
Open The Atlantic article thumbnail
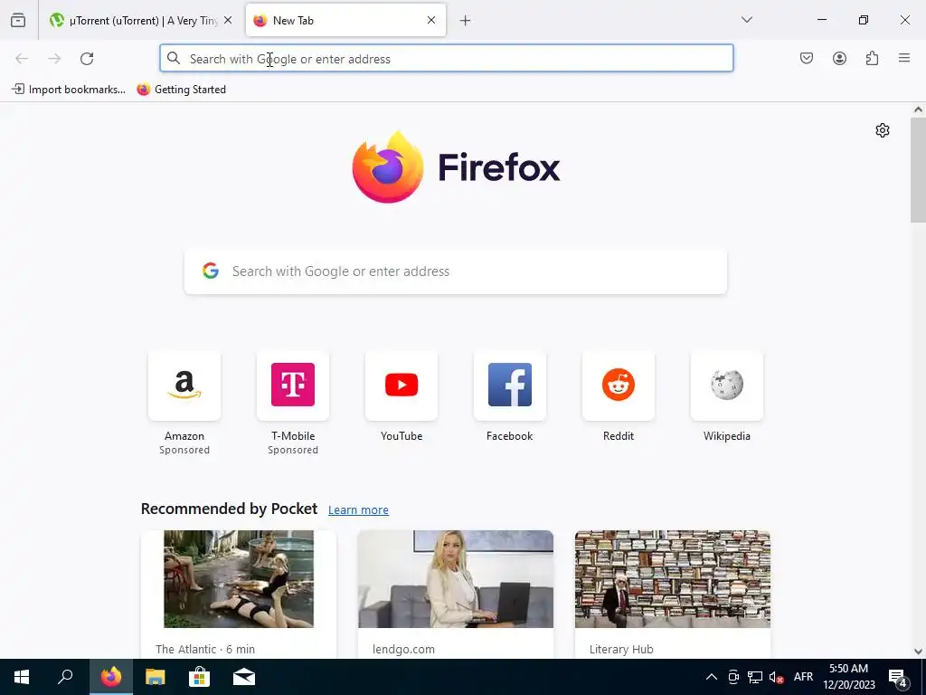[239, 579]
